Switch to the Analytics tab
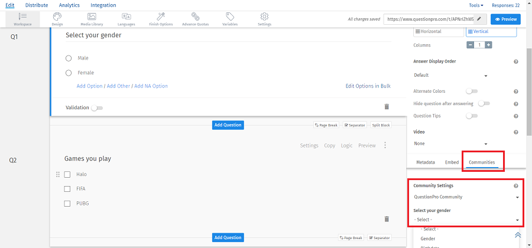This screenshot has height=248, width=532. pos(69,5)
